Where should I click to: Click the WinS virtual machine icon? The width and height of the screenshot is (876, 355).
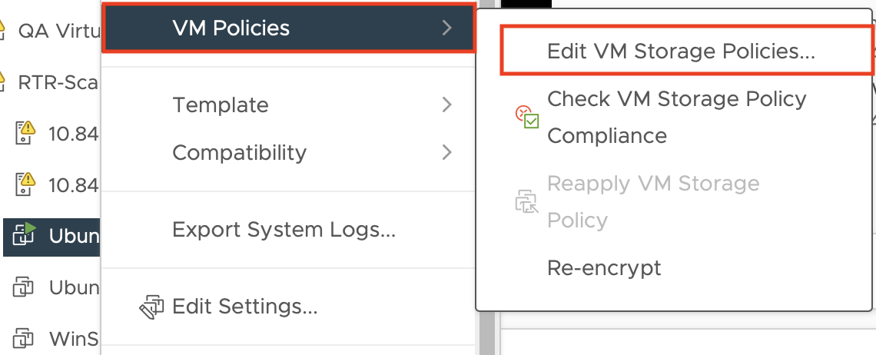25,338
